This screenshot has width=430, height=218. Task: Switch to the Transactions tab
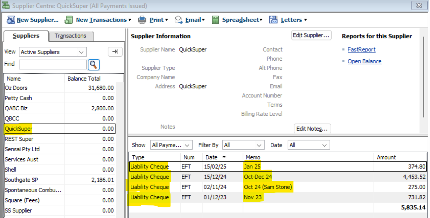(x=70, y=36)
